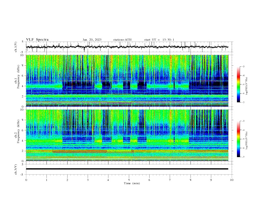Click the ch.2 color bar "log(PSD)(V²/Hz)" label
The image size is (261, 202).
[x=246, y=140]
